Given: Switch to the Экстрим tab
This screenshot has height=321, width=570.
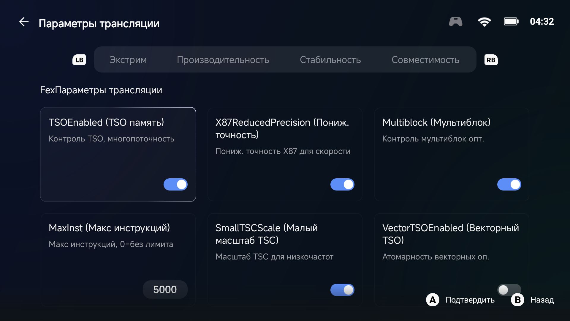Looking at the screenshot, I should 128,60.
